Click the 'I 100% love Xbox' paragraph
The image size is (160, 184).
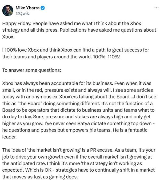point(75,53)
